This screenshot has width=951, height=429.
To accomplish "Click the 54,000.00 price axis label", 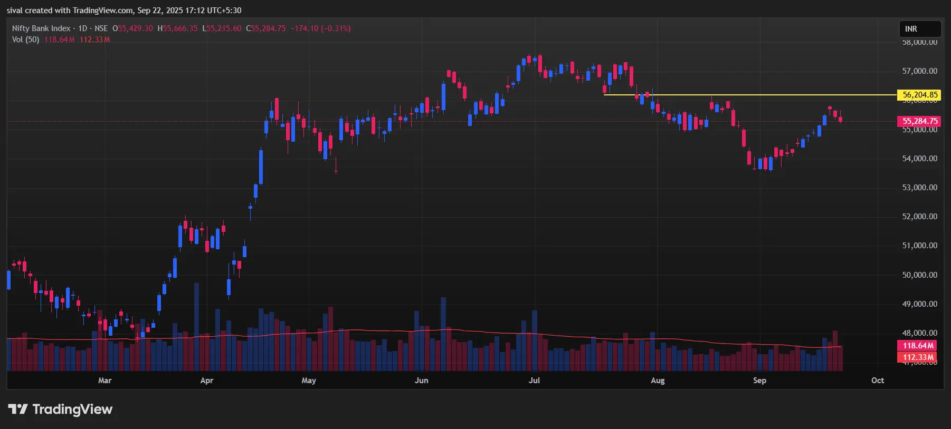I will [x=920, y=159].
